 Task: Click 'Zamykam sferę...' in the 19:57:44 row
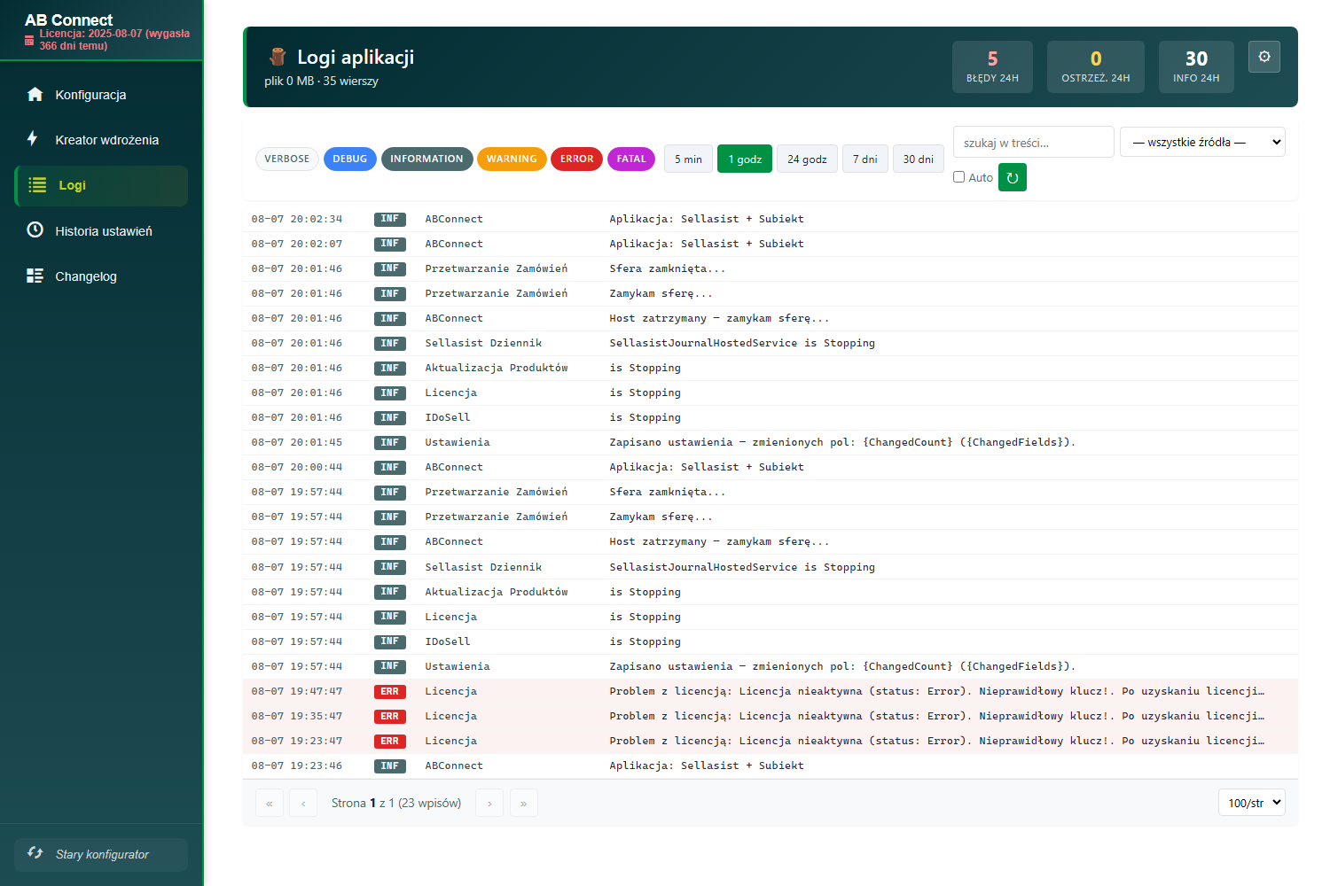[x=661, y=517]
